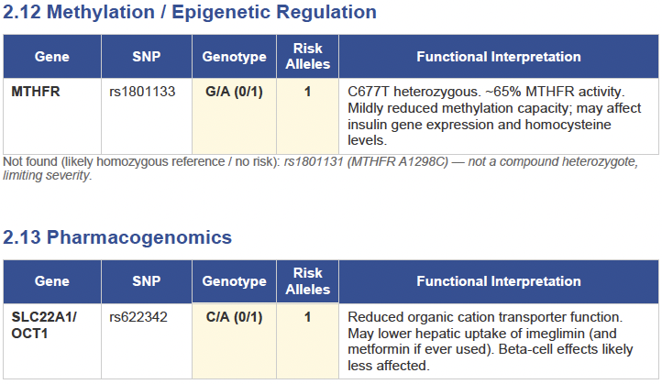The width and height of the screenshot is (662, 384).
Task: Click Functional Interpretation header in Pharmacogenomics table
Action: [x=498, y=281]
